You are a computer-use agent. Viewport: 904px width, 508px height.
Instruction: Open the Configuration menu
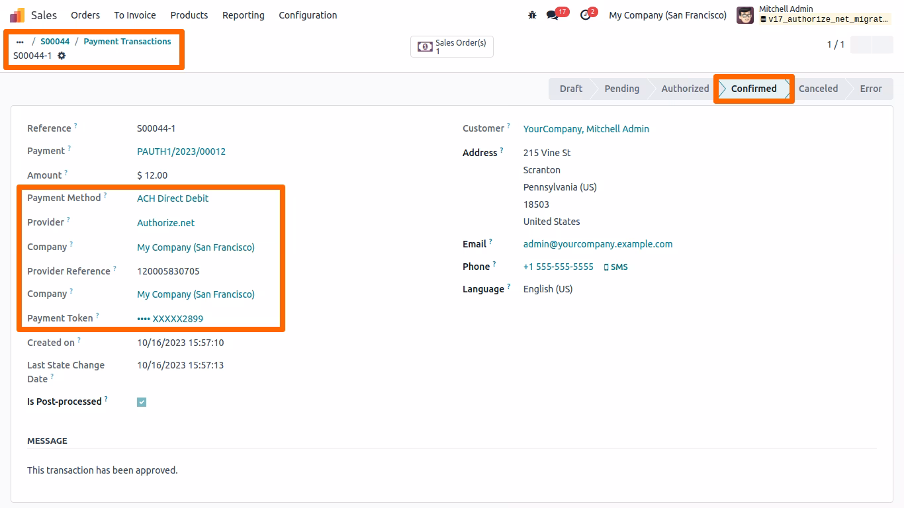308,15
